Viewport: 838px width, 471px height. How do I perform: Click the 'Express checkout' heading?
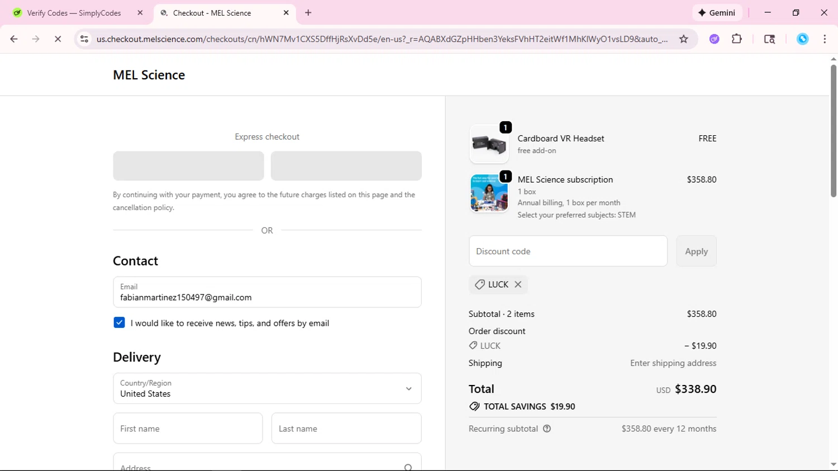267,137
